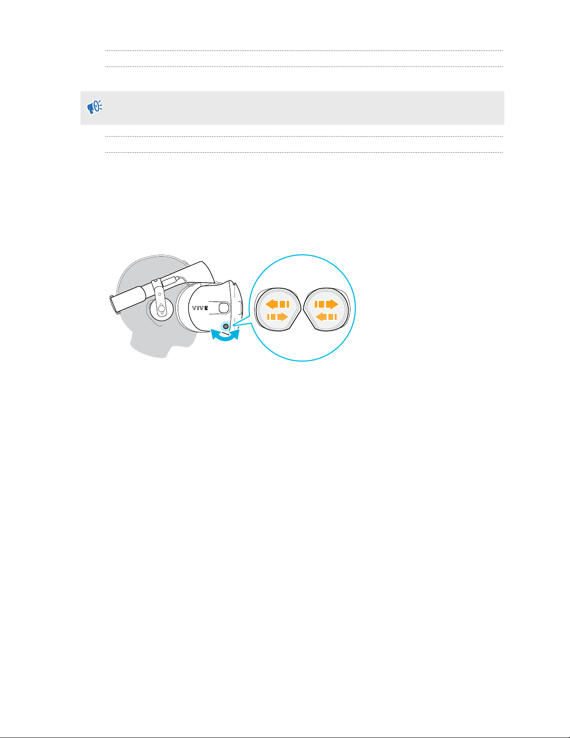Click the topmost dotted divider line

tap(304, 50)
